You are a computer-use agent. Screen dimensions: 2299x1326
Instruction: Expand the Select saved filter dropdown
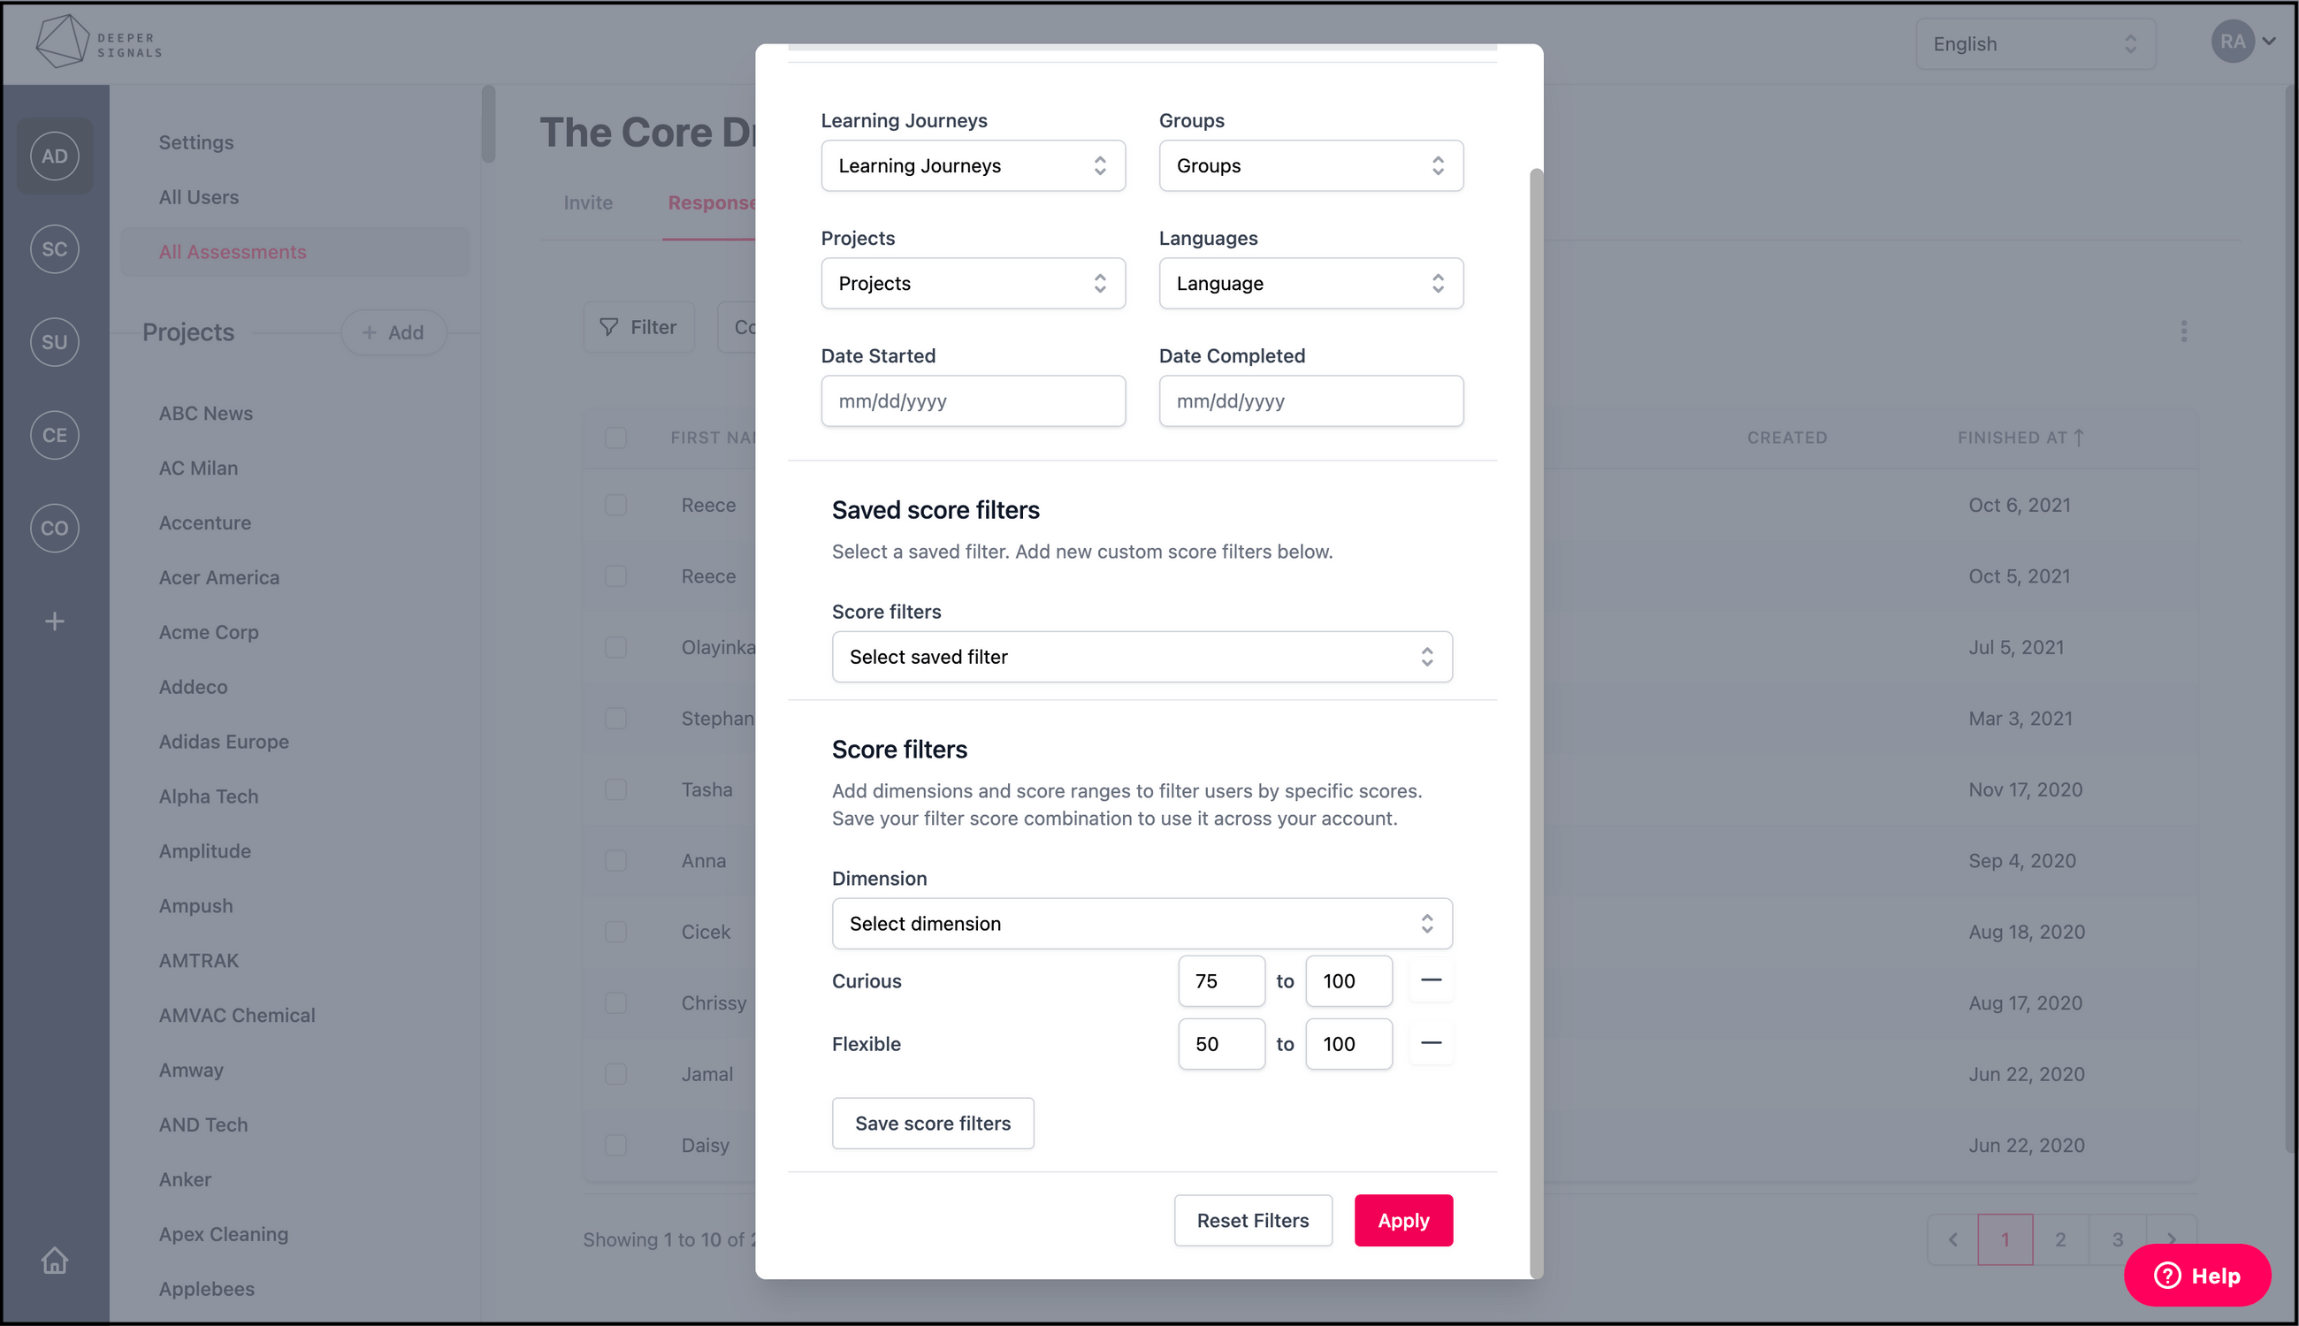pos(1142,657)
